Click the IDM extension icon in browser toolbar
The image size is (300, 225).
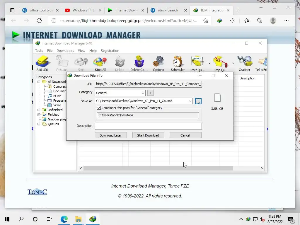[219, 21]
